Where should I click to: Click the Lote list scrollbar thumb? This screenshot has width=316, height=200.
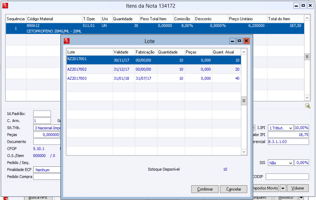click(244, 101)
